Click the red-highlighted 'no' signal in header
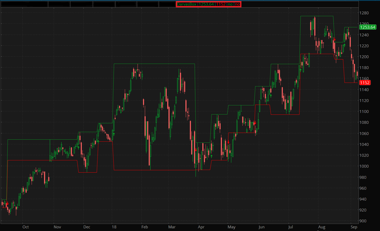The width and height of the screenshot is (380, 231). point(237,4)
